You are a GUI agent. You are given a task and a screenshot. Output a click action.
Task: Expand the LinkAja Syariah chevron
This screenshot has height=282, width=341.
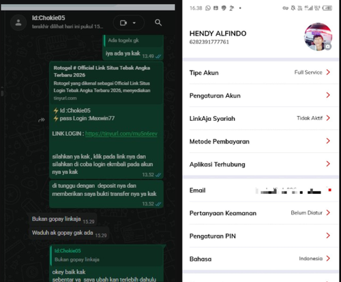(328, 118)
